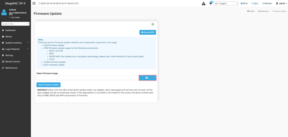
Task: Open System Inventory in sidebar
Action: point(13,43)
